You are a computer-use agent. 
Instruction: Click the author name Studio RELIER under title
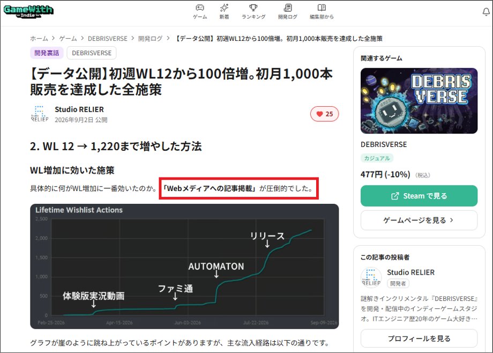tap(79, 109)
